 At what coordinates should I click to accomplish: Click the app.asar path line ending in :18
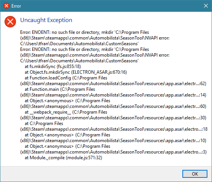click(x=114, y=129)
